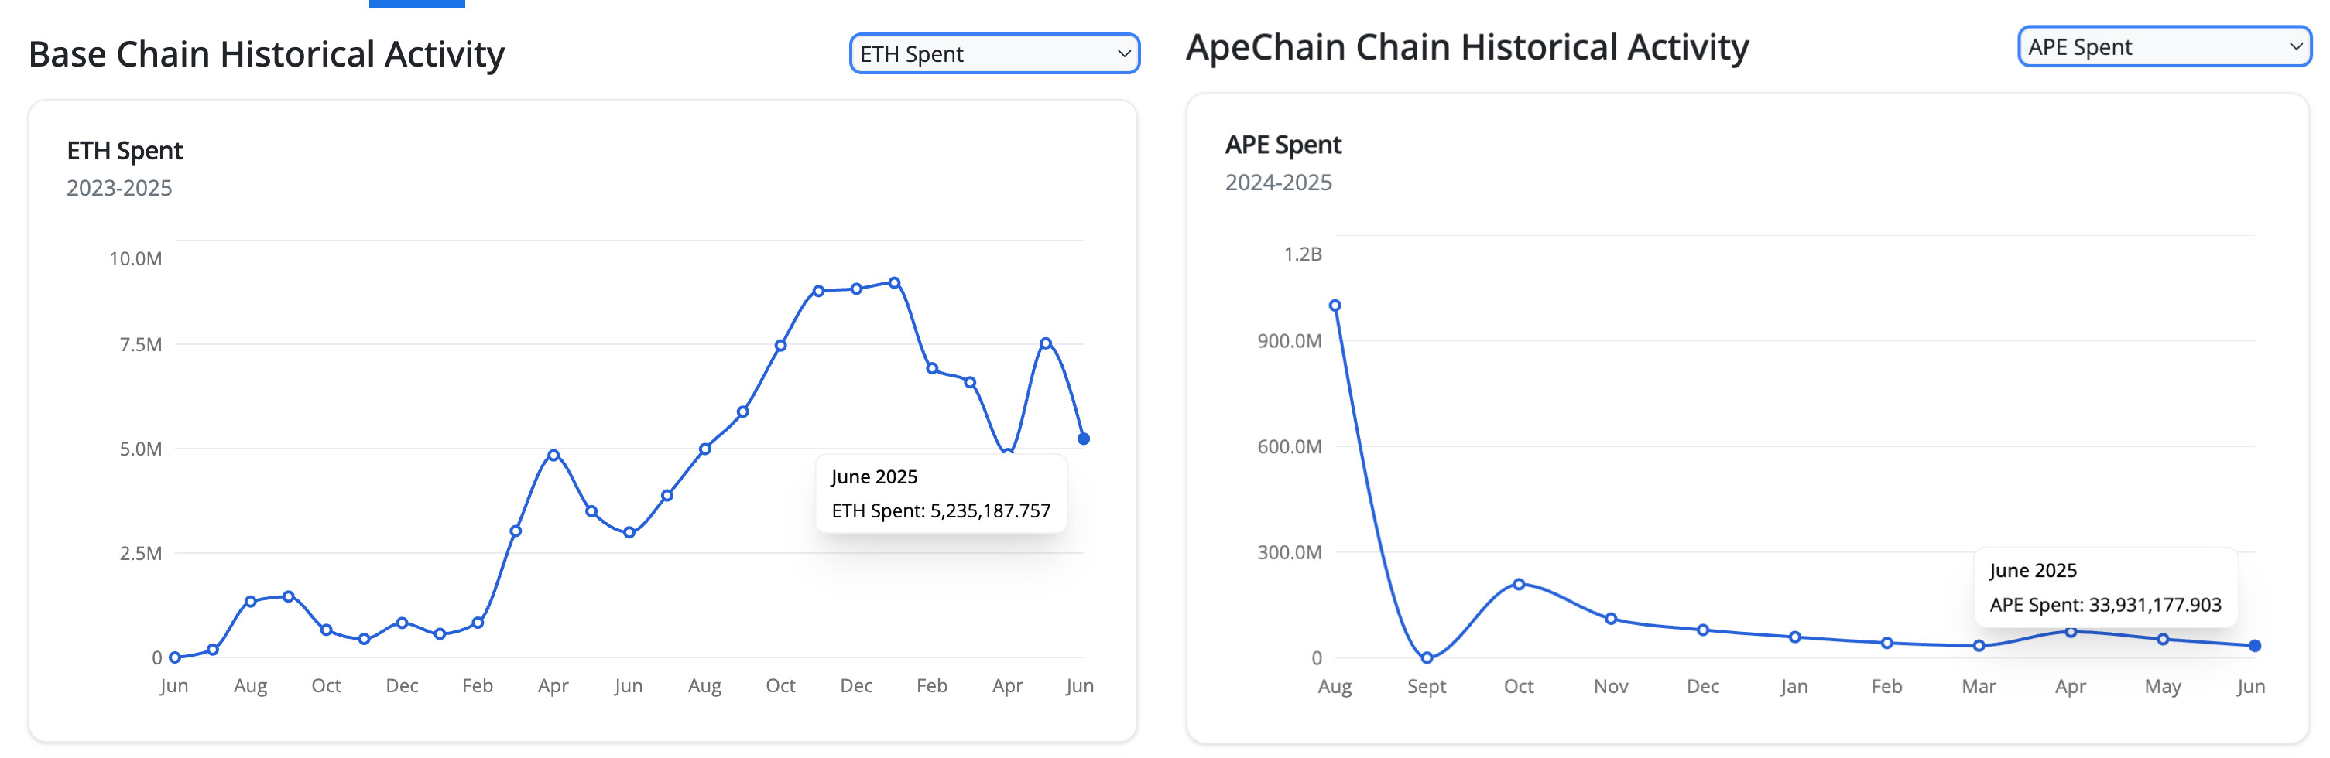The width and height of the screenshot is (2330, 758).
Task: Select the August 2024 APE Spent starting point
Action: 1335,306
